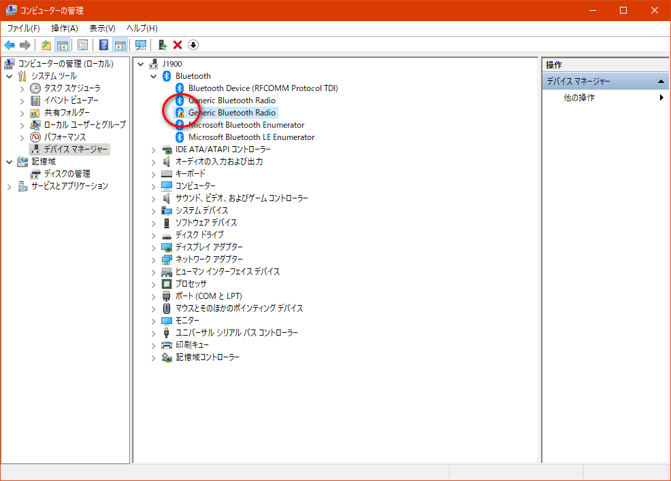
Task: Click the black down arrow disable icon
Action: (193, 45)
